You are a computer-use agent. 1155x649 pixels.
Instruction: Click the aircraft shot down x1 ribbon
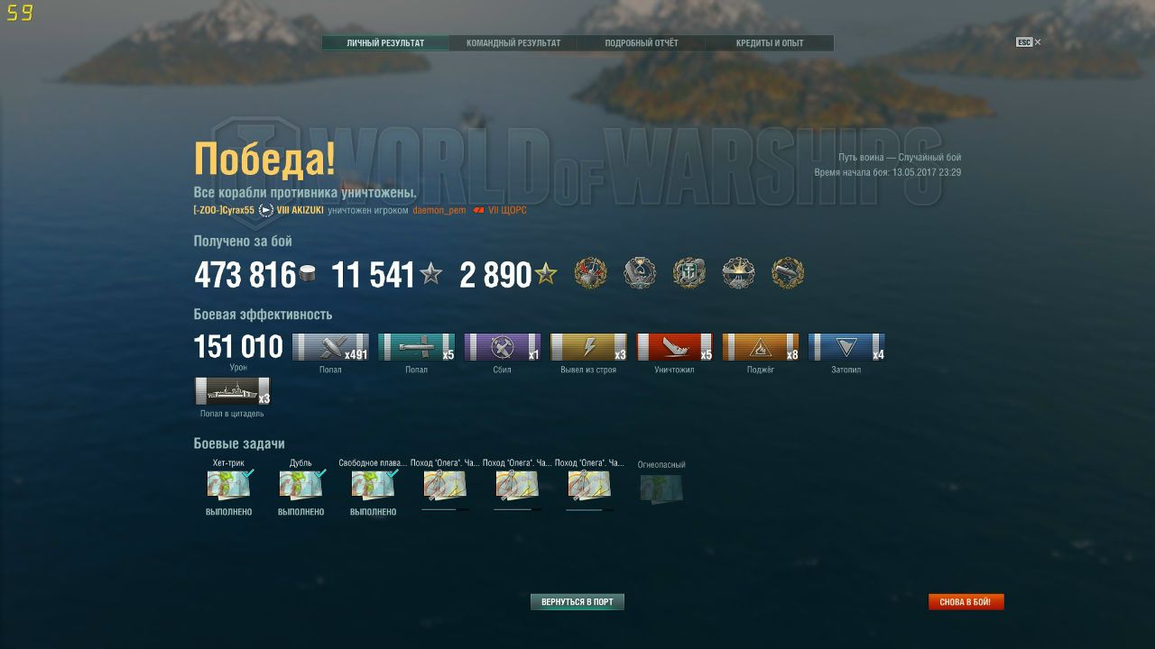(502, 347)
